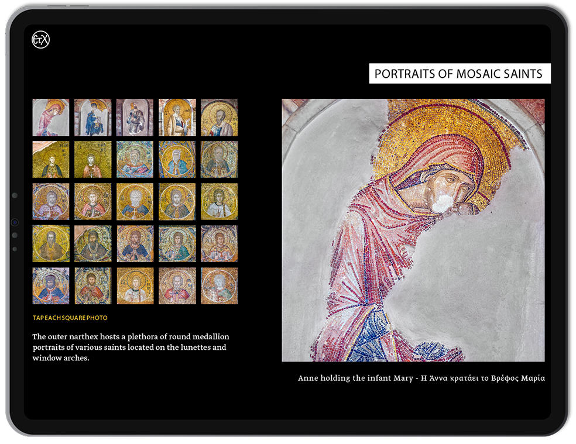This screenshot has width=576, height=444.
Task: Select the PORTRAITS OF MOSAIC SAINTS title banner
Action: 460,74
